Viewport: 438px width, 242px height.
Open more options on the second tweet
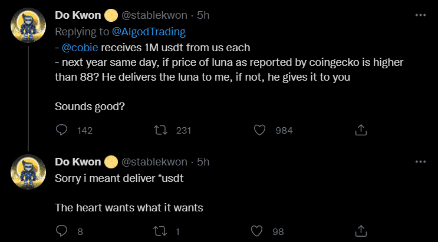pos(420,161)
